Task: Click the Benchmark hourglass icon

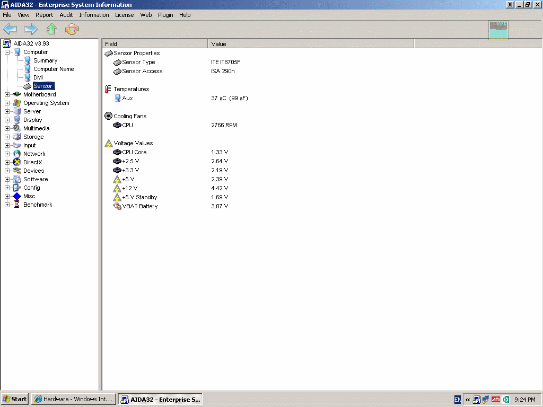Action: (16, 205)
